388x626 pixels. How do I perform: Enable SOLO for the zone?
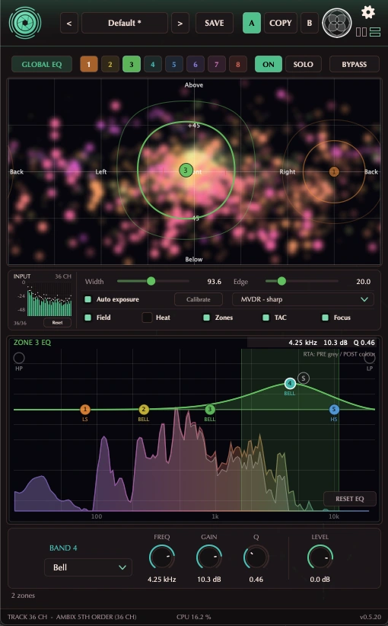pyautogui.click(x=303, y=64)
